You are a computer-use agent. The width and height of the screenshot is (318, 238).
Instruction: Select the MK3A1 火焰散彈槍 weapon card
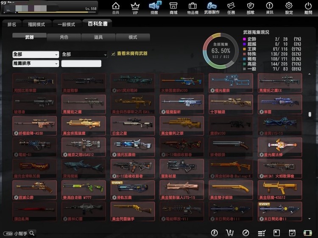280,169
